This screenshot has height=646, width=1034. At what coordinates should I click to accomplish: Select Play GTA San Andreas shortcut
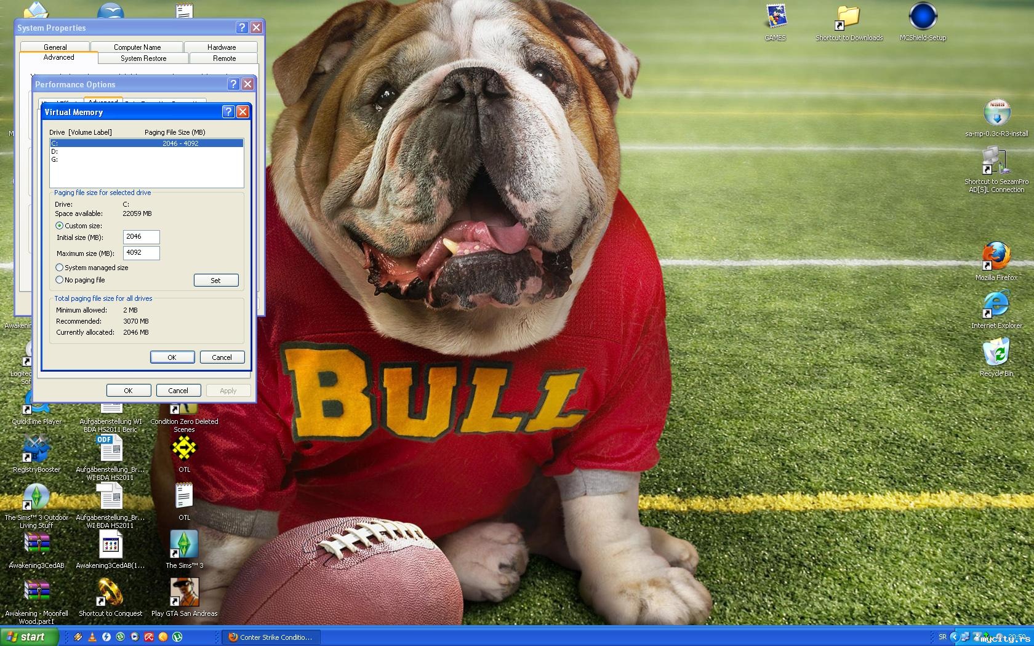184,593
